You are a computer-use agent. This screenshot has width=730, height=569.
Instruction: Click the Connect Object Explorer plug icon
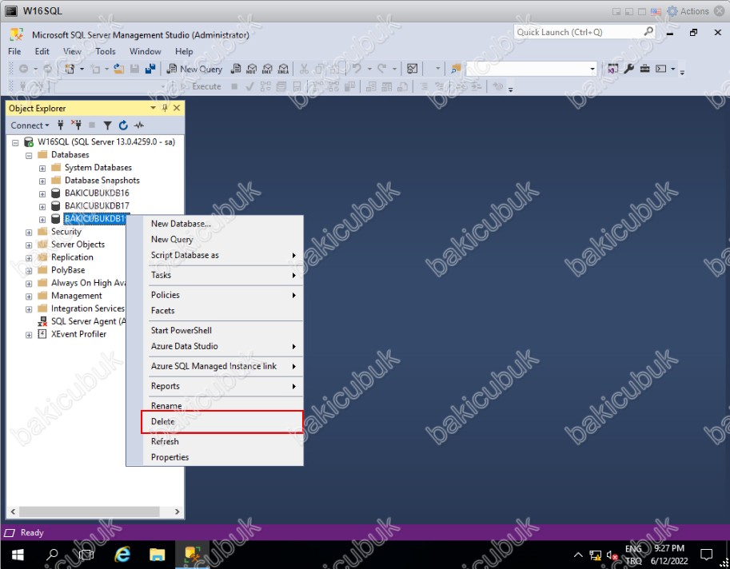point(61,125)
